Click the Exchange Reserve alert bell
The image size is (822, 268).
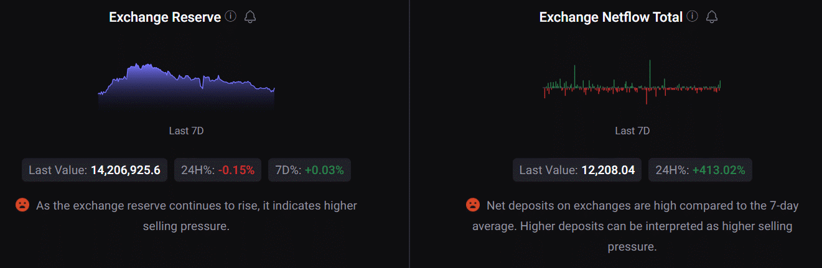point(250,17)
